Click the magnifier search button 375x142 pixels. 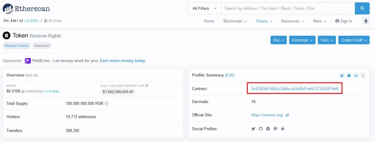tap(362, 8)
